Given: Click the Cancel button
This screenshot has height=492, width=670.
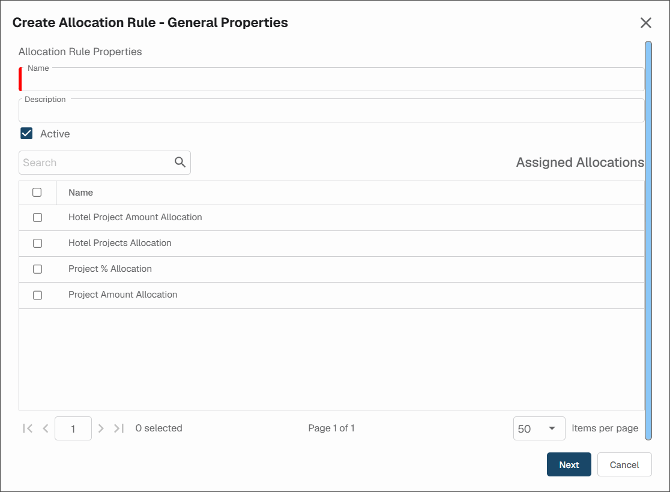Looking at the screenshot, I should tap(624, 464).
